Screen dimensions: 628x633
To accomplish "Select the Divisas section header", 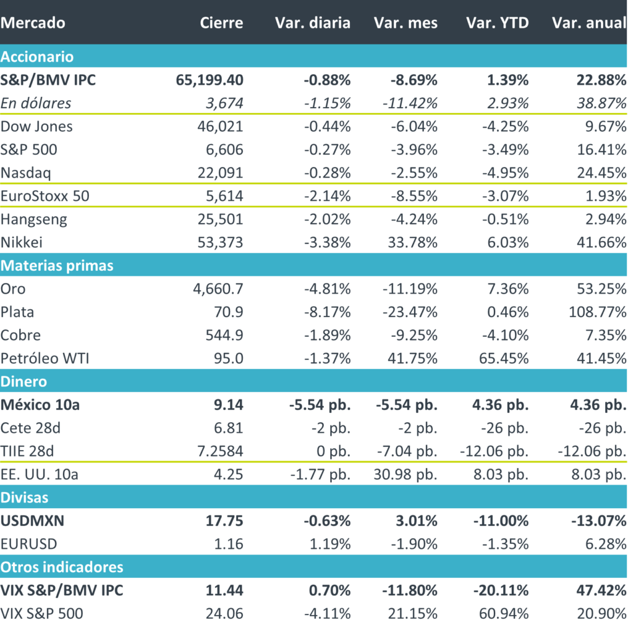I will coord(24,497).
